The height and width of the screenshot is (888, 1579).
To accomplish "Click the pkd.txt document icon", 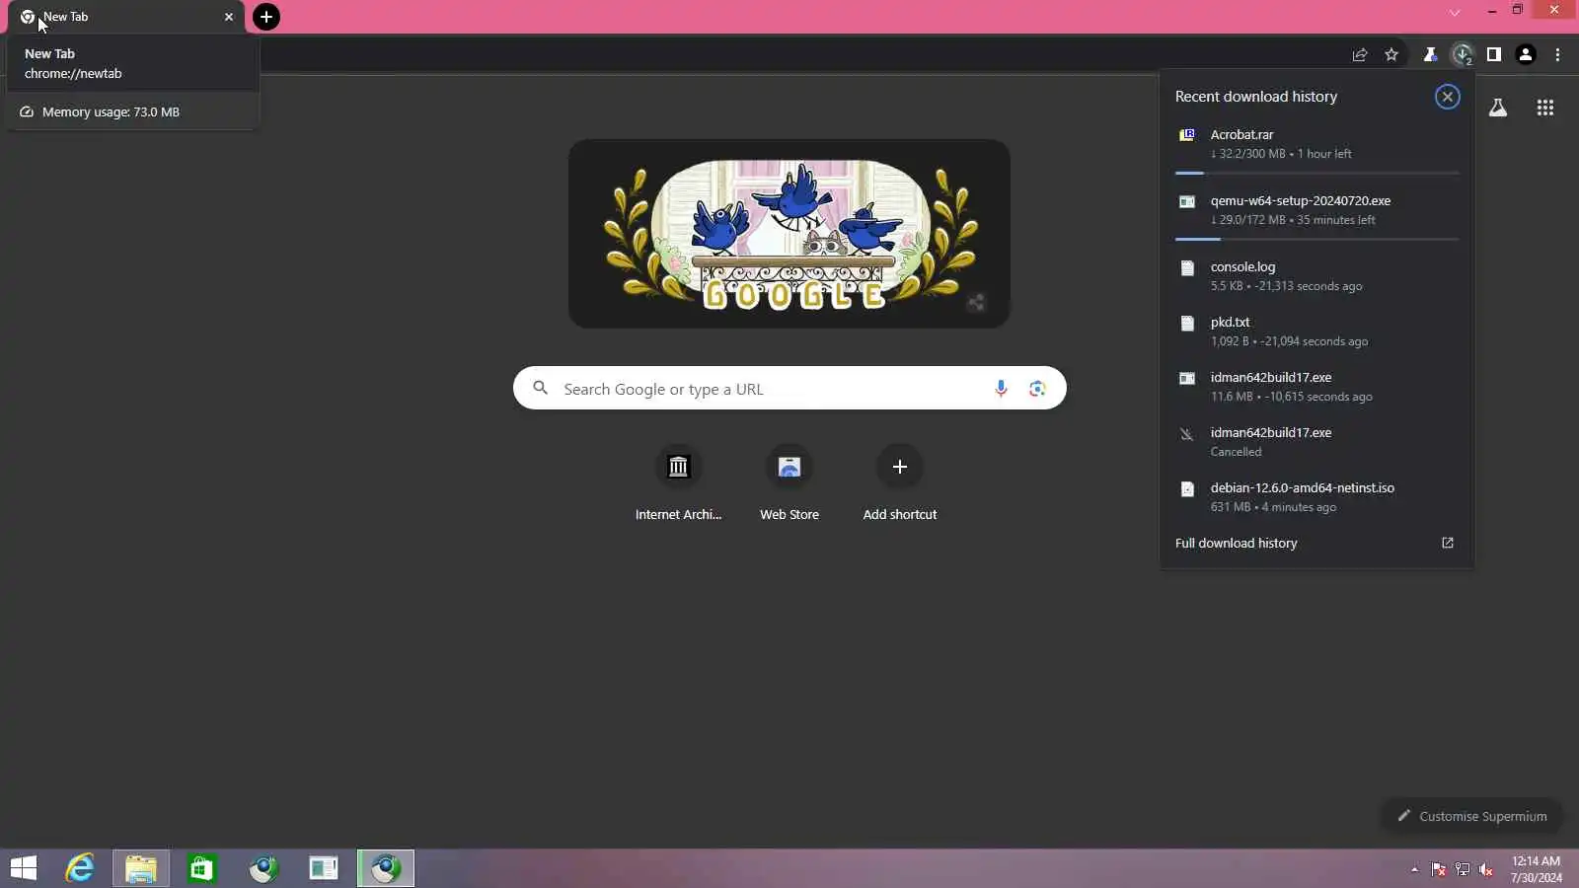I will tap(1187, 323).
